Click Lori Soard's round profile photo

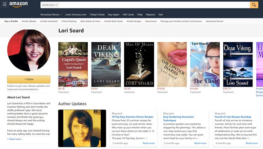click(x=29, y=50)
